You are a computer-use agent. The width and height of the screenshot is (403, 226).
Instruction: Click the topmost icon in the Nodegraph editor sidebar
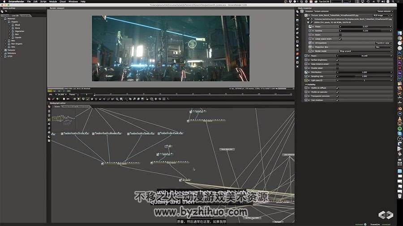click(x=49, y=107)
